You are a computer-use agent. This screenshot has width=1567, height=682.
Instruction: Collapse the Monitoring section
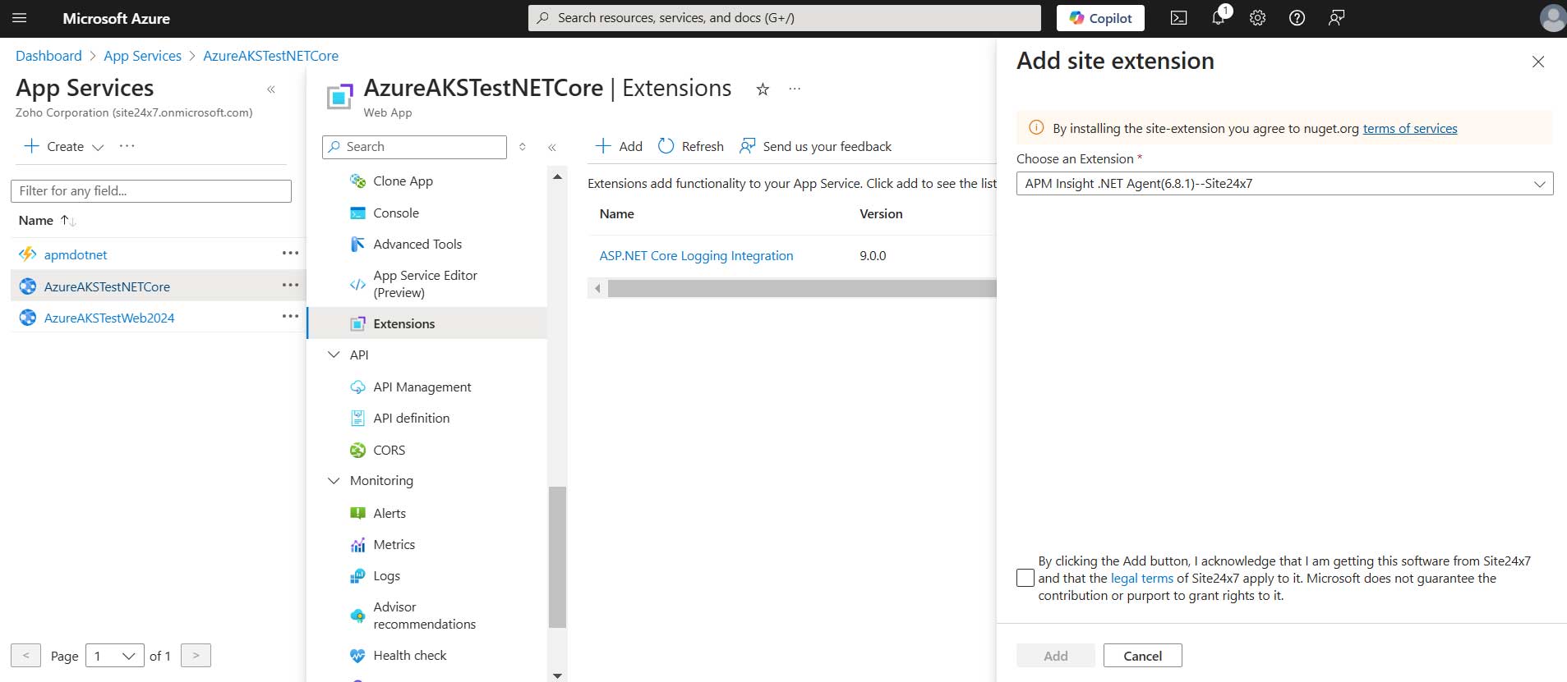click(x=334, y=481)
